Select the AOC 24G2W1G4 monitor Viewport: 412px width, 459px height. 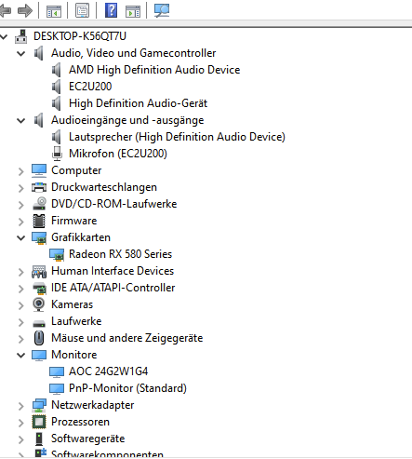[x=108, y=371]
